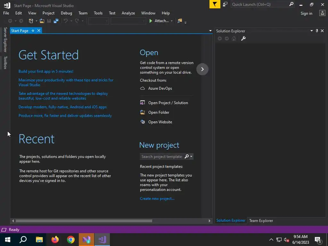The height and width of the screenshot is (246, 328).
Task: Open the Tools menu
Action: 98,13
